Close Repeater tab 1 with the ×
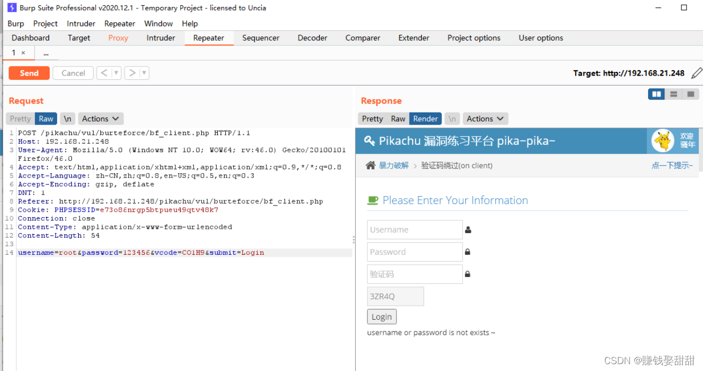 (23, 53)
